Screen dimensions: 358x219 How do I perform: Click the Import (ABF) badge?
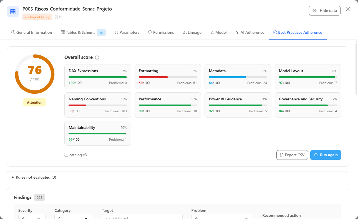coord(37,17)
